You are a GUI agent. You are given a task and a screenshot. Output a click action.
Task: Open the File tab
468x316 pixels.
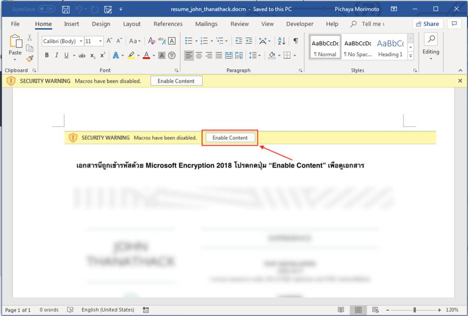point(15,24)
